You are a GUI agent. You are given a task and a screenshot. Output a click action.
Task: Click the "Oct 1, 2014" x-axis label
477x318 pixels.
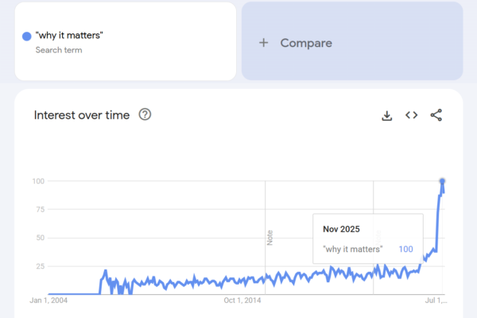click(242, 301)
